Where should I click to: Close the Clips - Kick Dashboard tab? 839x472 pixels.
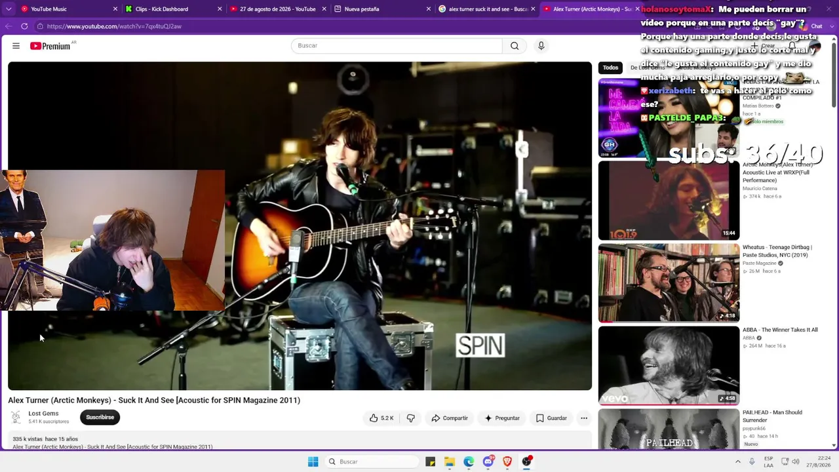click(x=220, y=9)
